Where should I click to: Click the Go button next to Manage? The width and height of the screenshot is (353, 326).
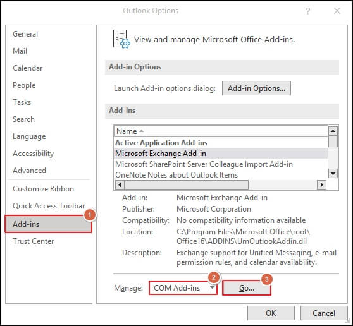[247, 288]
